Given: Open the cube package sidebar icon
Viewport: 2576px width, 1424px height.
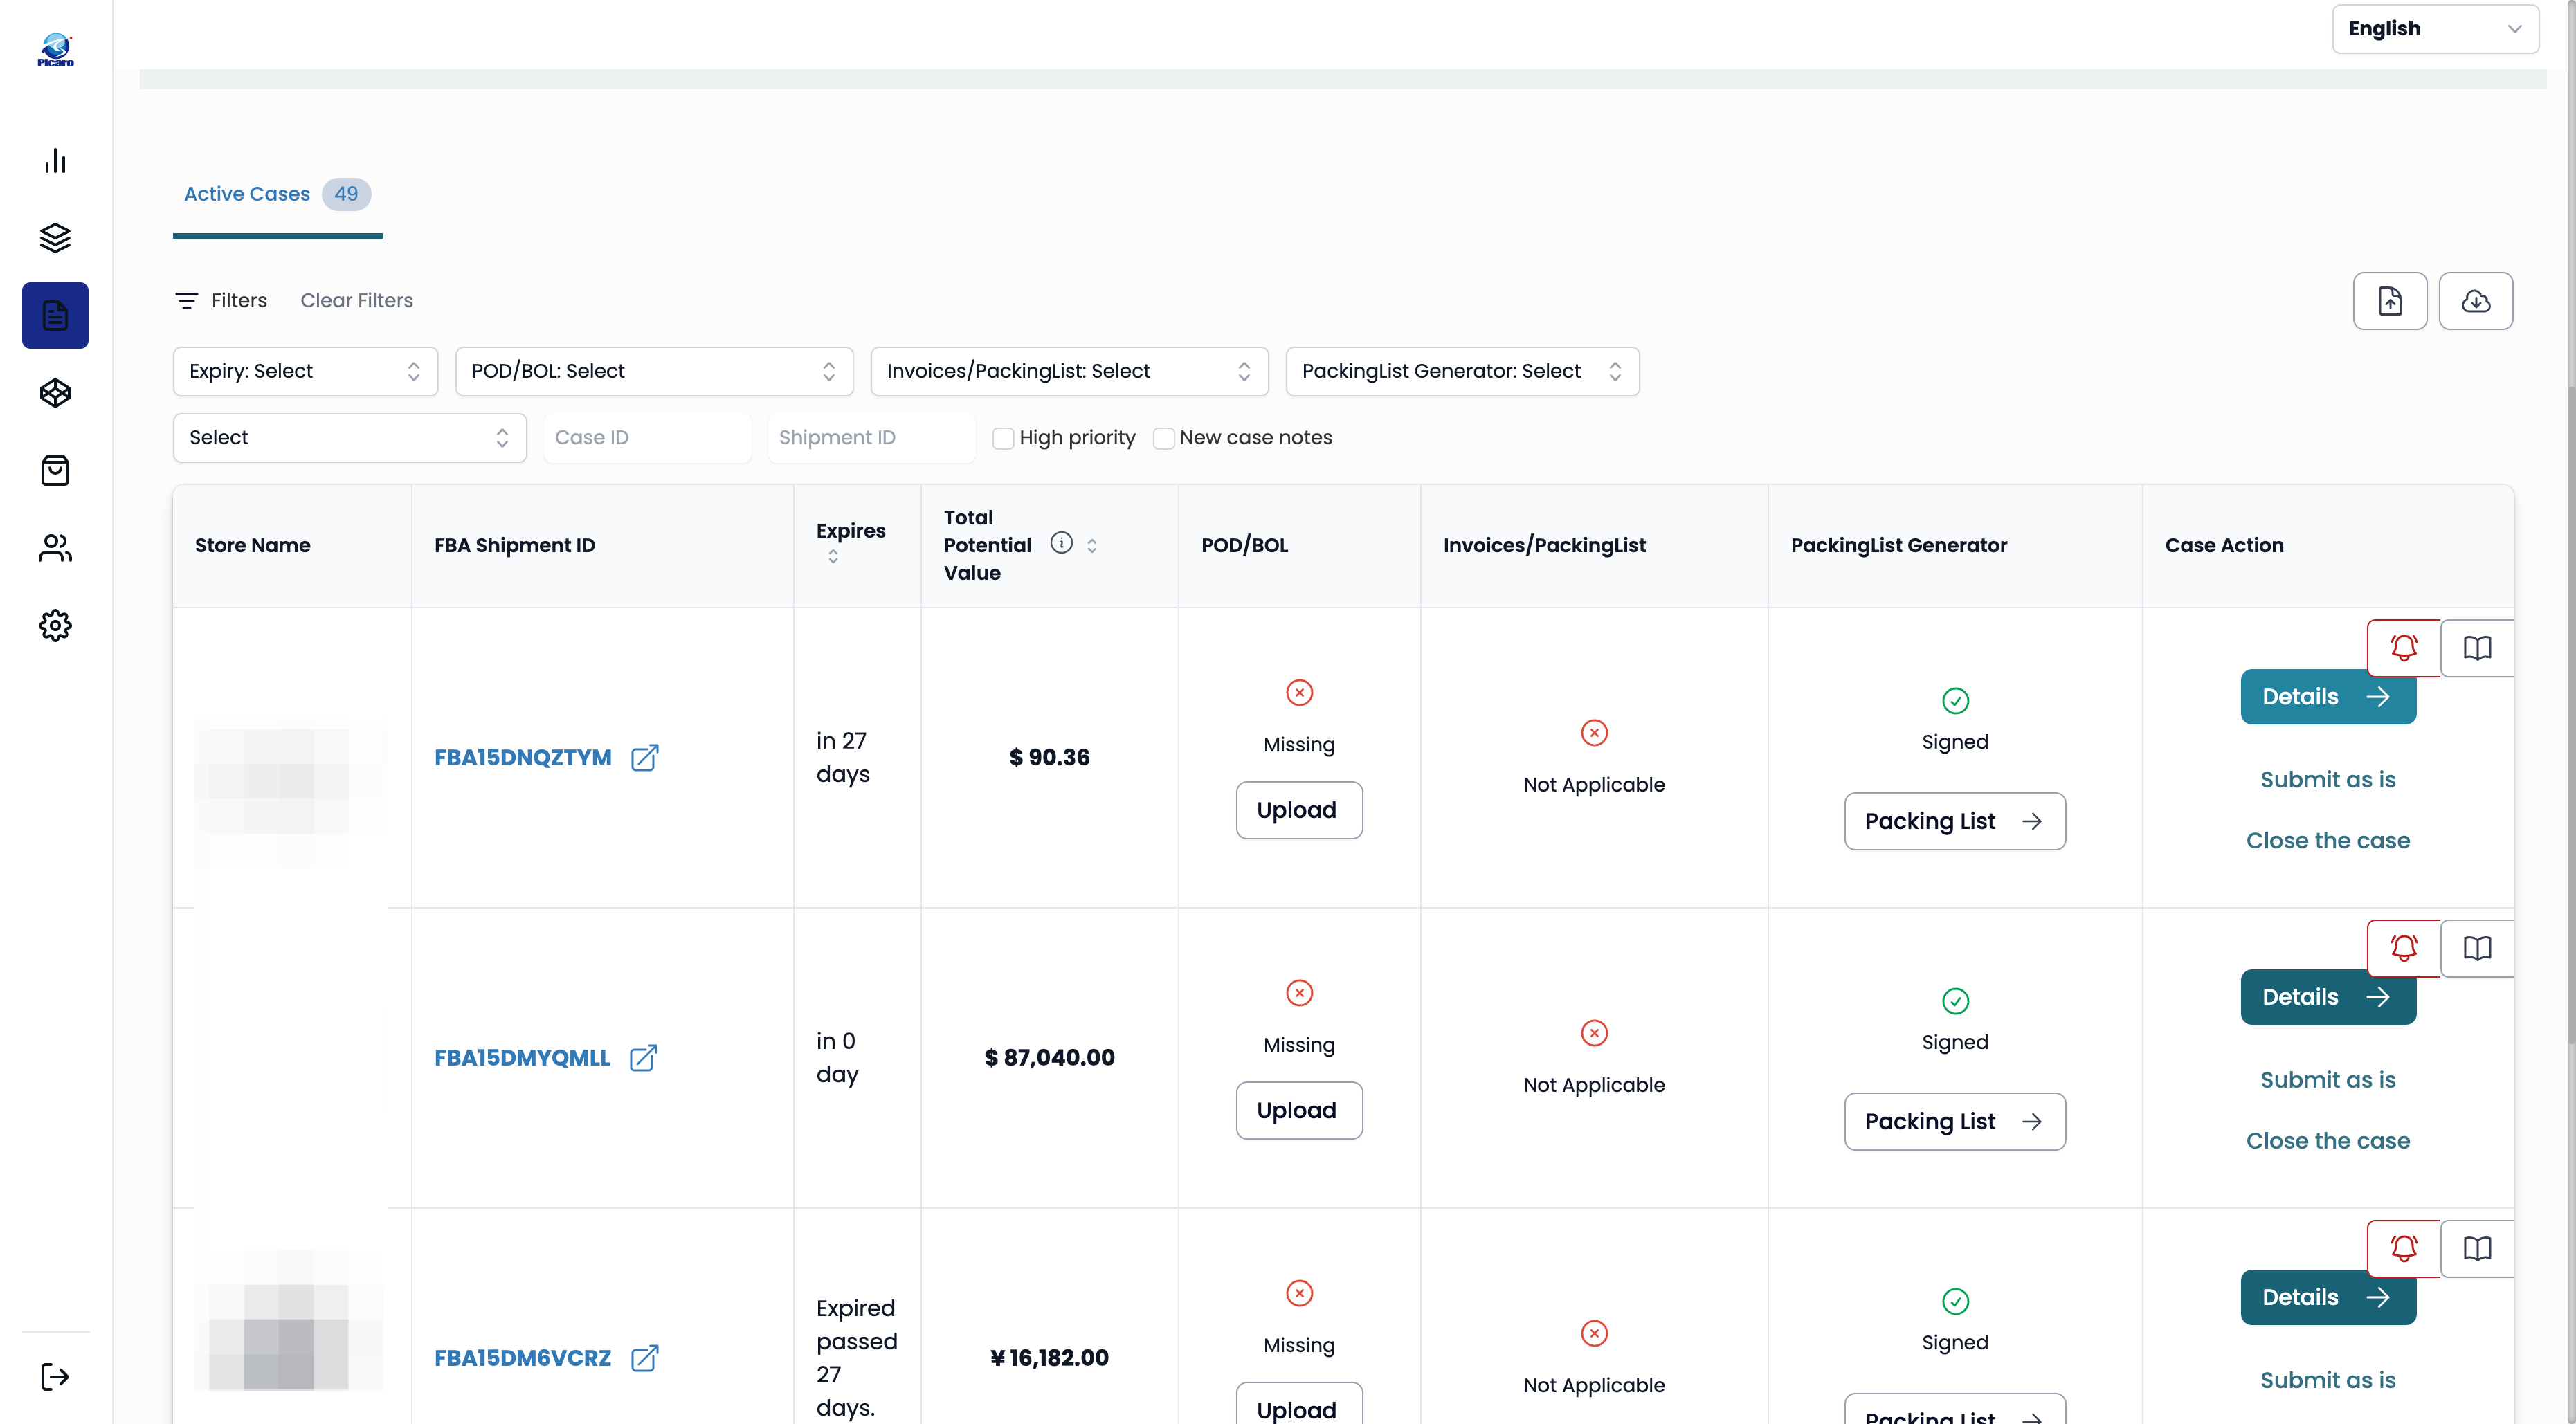Looking at the screenshot, I should 55,393.
